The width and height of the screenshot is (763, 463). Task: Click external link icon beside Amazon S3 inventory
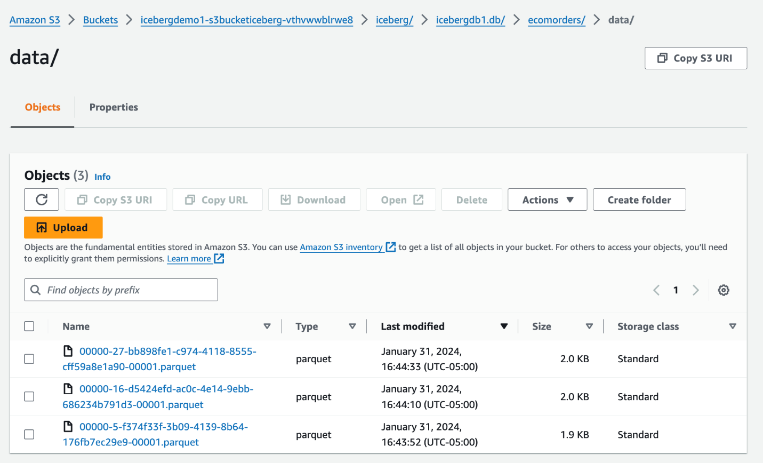(391, 247)
